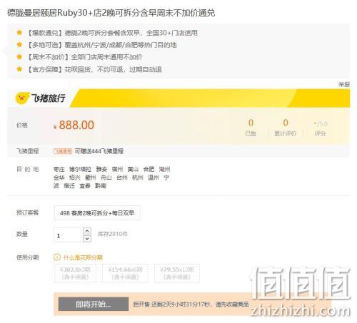Image resolution: width=357 pixels, height=323 pixels.
Task: Click the 即将开始 button
Action: point(94,304)
